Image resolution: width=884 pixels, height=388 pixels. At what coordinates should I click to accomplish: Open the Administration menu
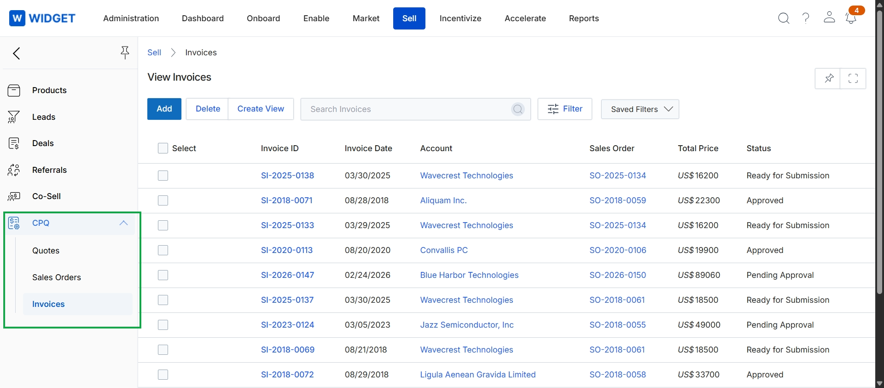[x=131, y=18]
